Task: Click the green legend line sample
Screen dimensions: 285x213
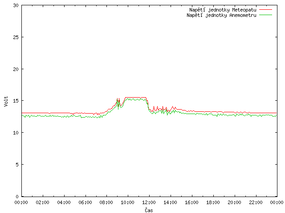Action: tap(265, 15)
